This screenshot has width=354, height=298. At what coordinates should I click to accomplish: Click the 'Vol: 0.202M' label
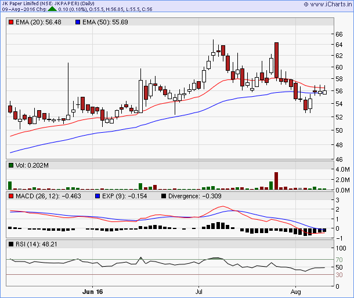pos(32,165)
